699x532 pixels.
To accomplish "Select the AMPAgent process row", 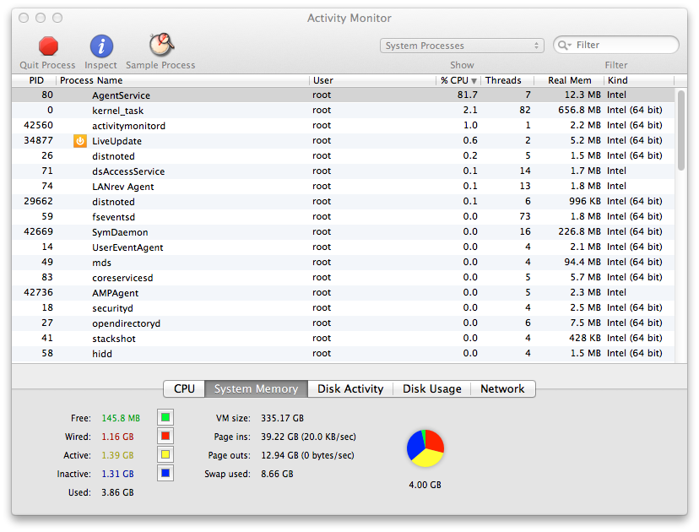I will [344, 292].
